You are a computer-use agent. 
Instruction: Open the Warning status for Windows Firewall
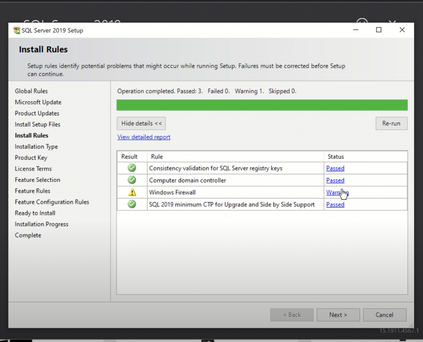click(337, 192)
